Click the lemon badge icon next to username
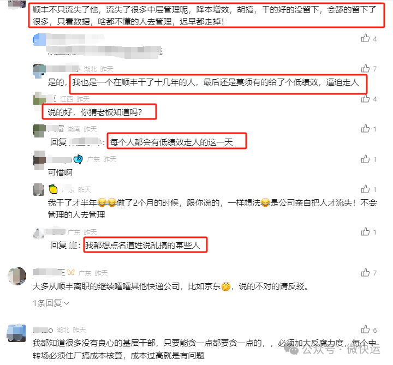The image size is (393, 365). point(53,189)
